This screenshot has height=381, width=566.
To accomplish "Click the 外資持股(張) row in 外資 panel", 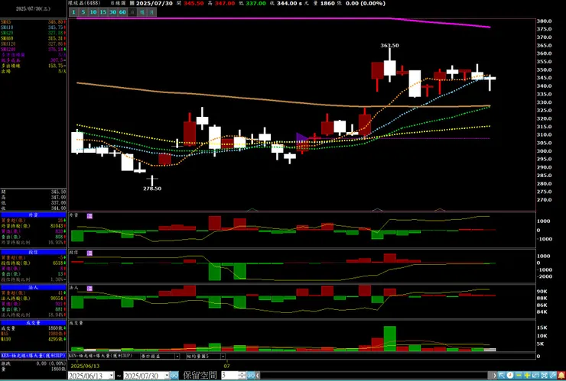I will [x=33, y=226].
